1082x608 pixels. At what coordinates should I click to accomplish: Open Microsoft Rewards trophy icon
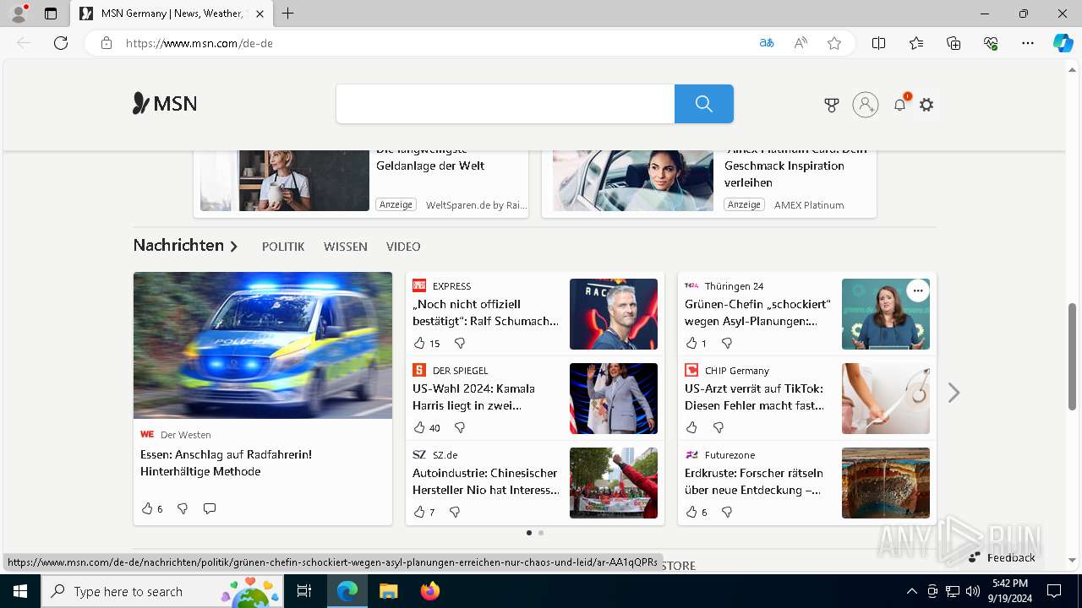(x=832, y=105)
